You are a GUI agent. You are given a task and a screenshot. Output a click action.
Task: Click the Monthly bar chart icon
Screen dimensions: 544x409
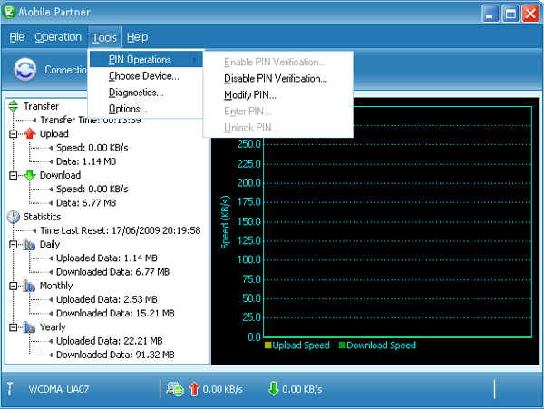coord(30,286)
